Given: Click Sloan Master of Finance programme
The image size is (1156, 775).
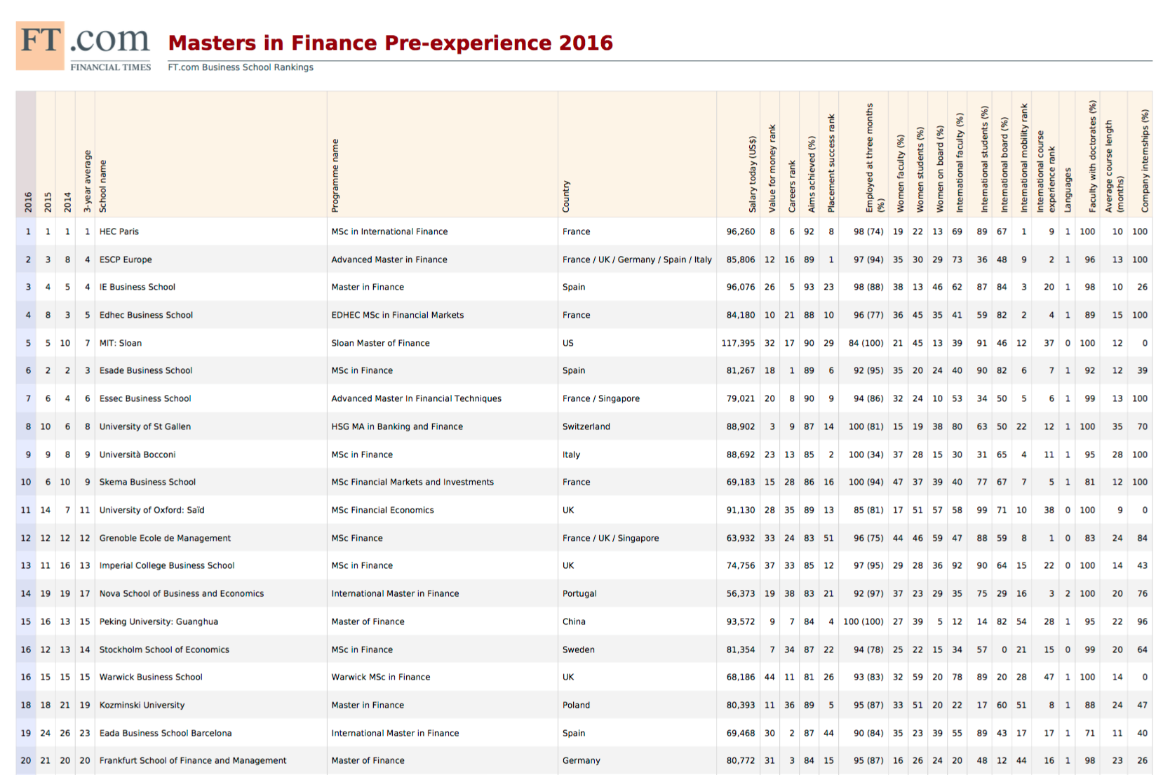Looking at the screenshot, I should tap(380, 343).
